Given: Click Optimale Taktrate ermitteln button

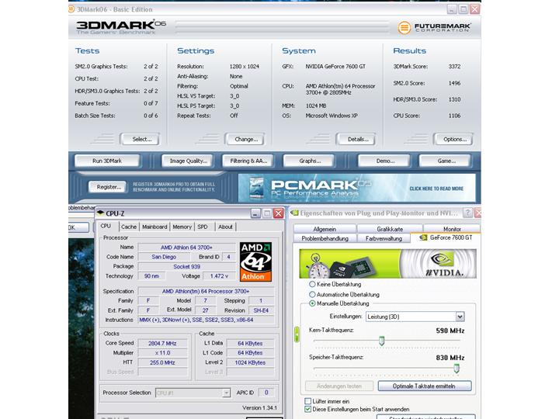Looking at the screenshot, I should coord(424,386).
